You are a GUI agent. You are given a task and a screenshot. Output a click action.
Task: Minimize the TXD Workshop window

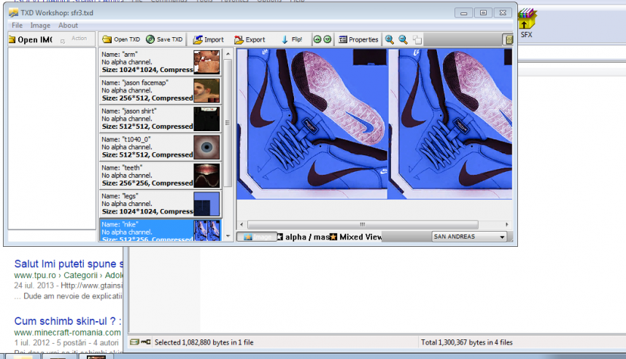point(463,13)
